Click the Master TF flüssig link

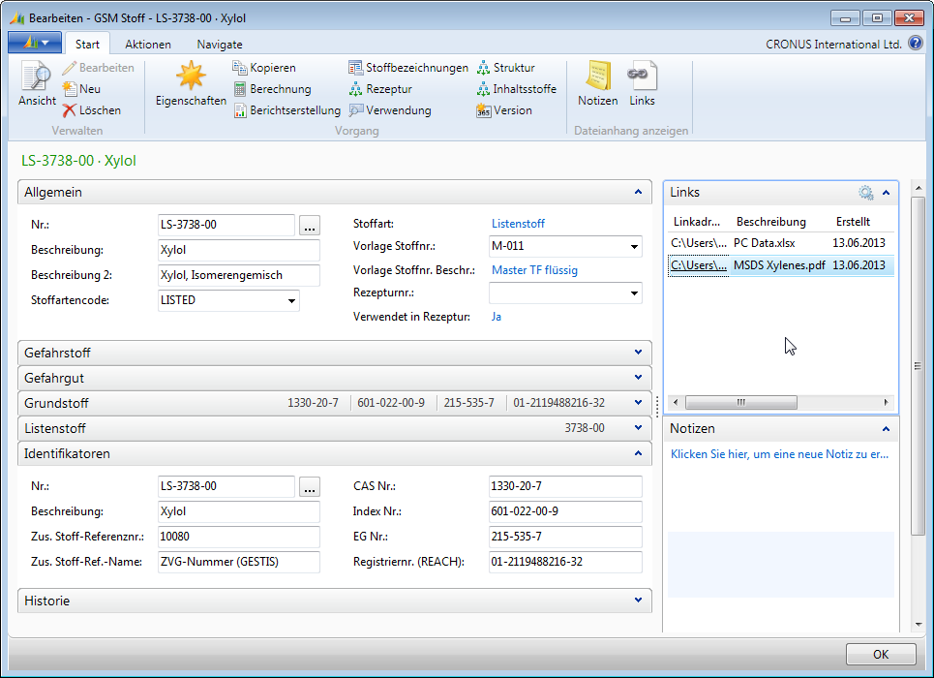(534, 270)
